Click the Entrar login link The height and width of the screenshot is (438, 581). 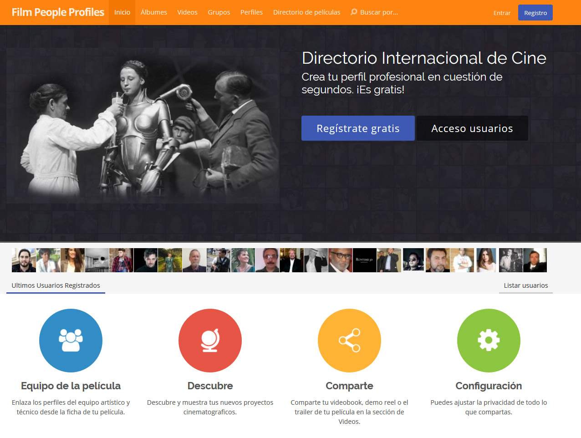(x=502, y=13)
